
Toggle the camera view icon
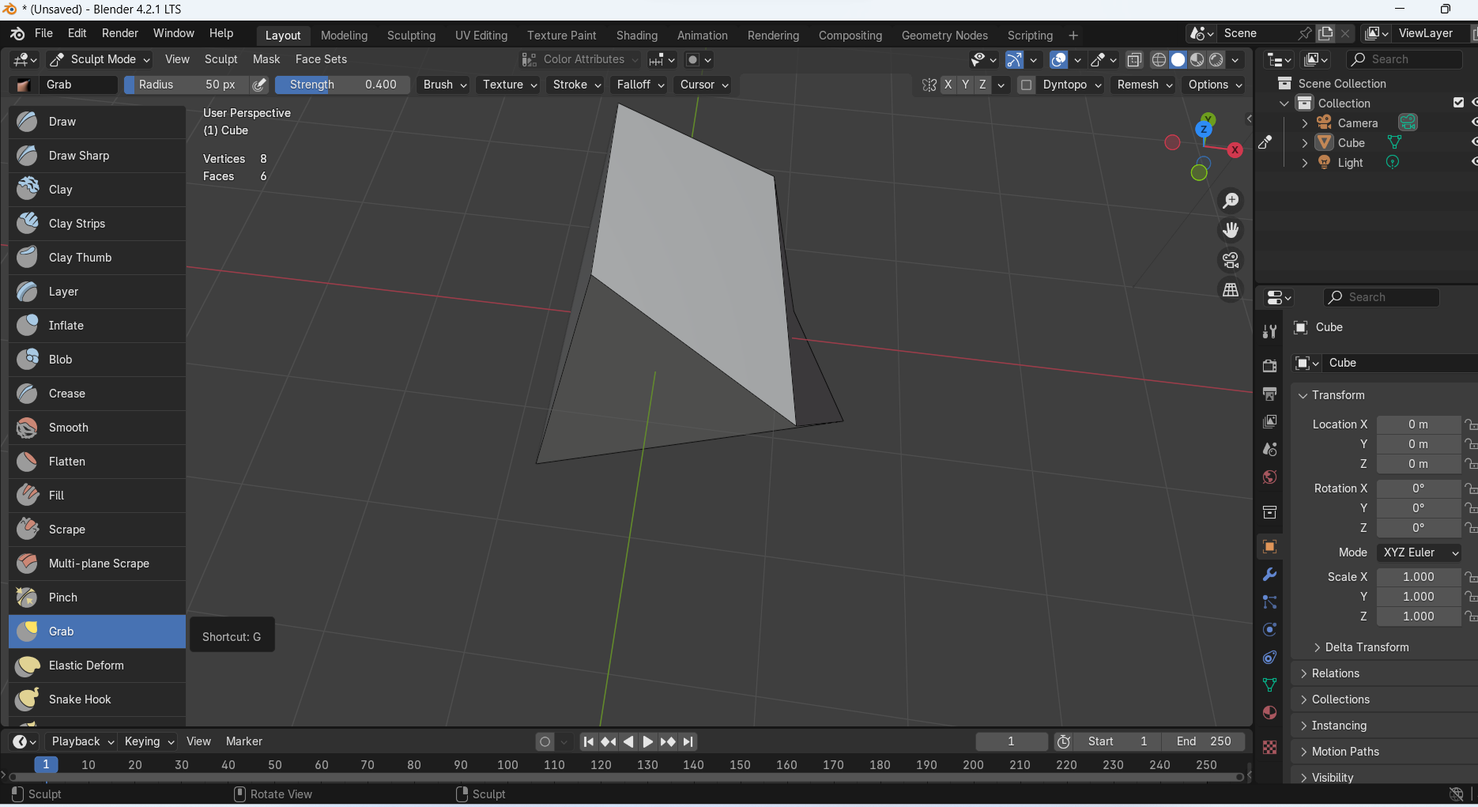pyautogui.click(x=1231, y=260)
